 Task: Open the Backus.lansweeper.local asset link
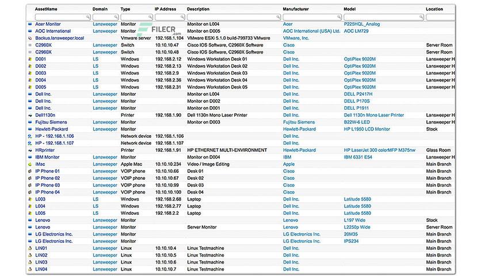(59, 38)
